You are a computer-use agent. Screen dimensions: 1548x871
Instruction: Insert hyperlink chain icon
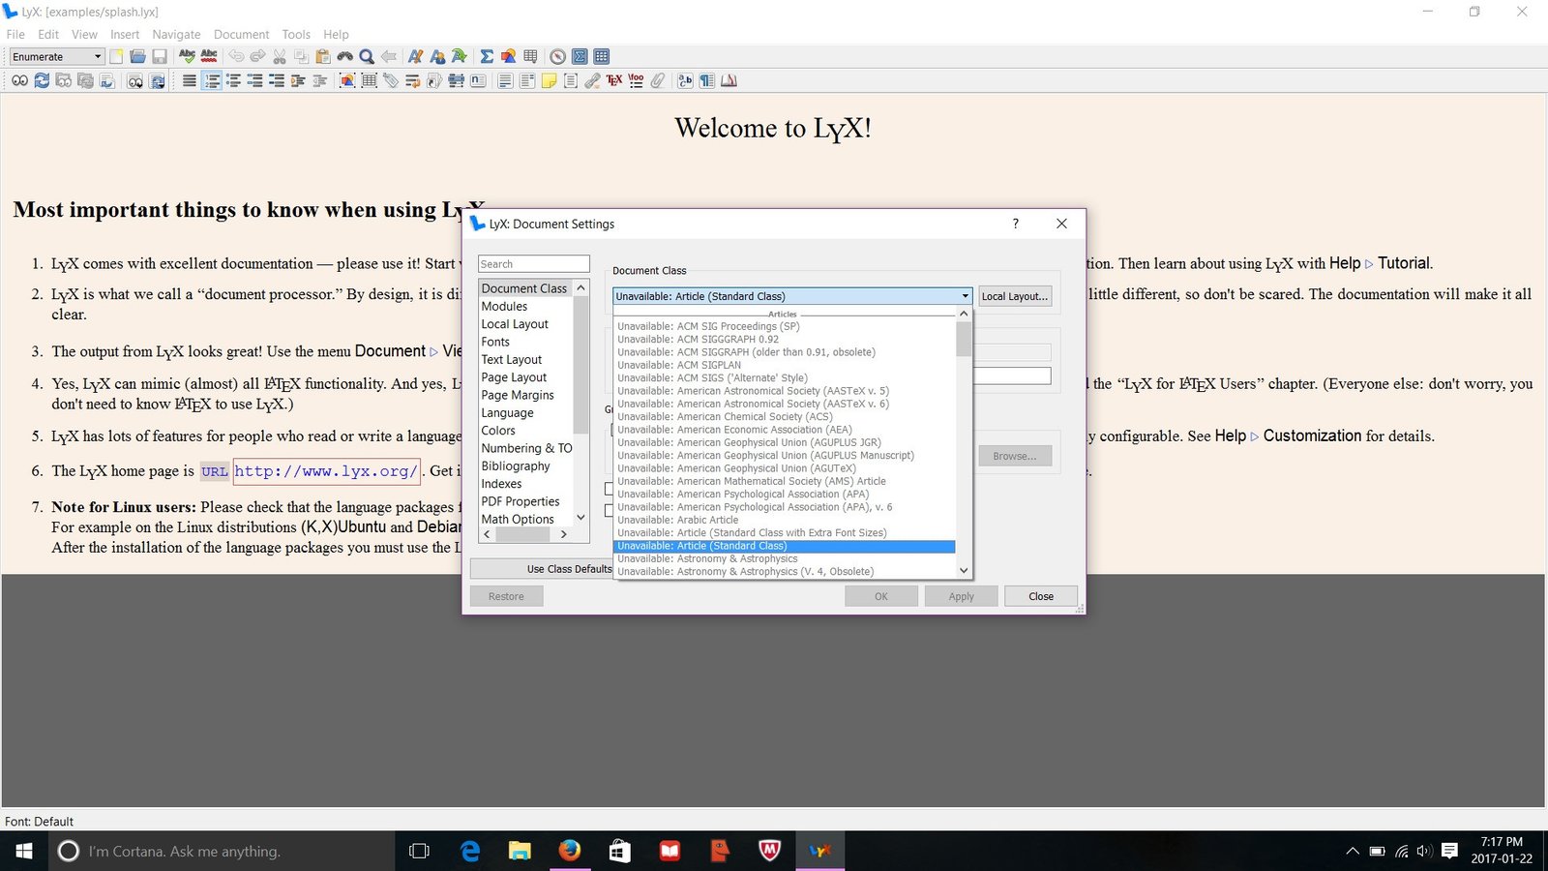tap(592, 80)
